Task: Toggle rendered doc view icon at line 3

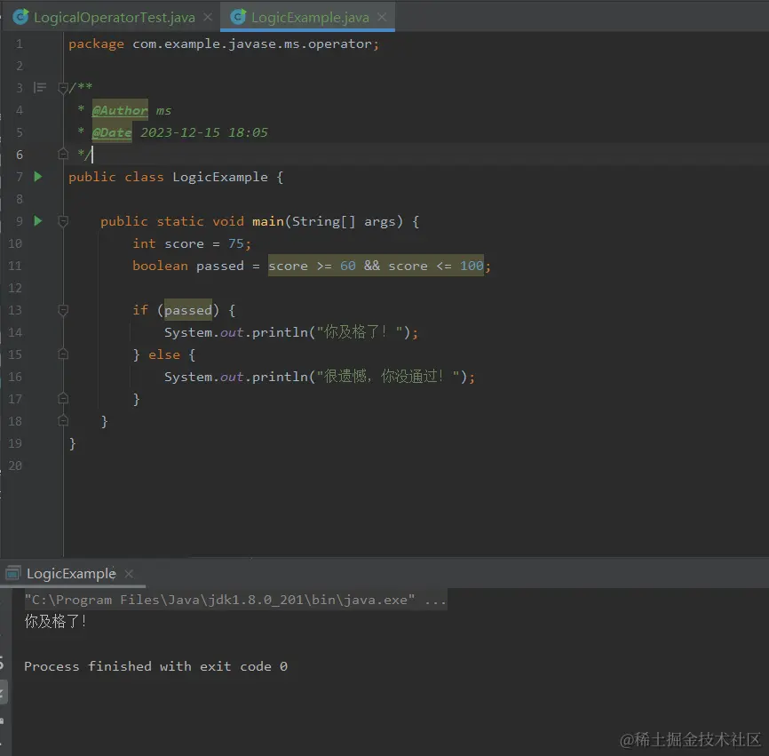Action: [40, 88]
